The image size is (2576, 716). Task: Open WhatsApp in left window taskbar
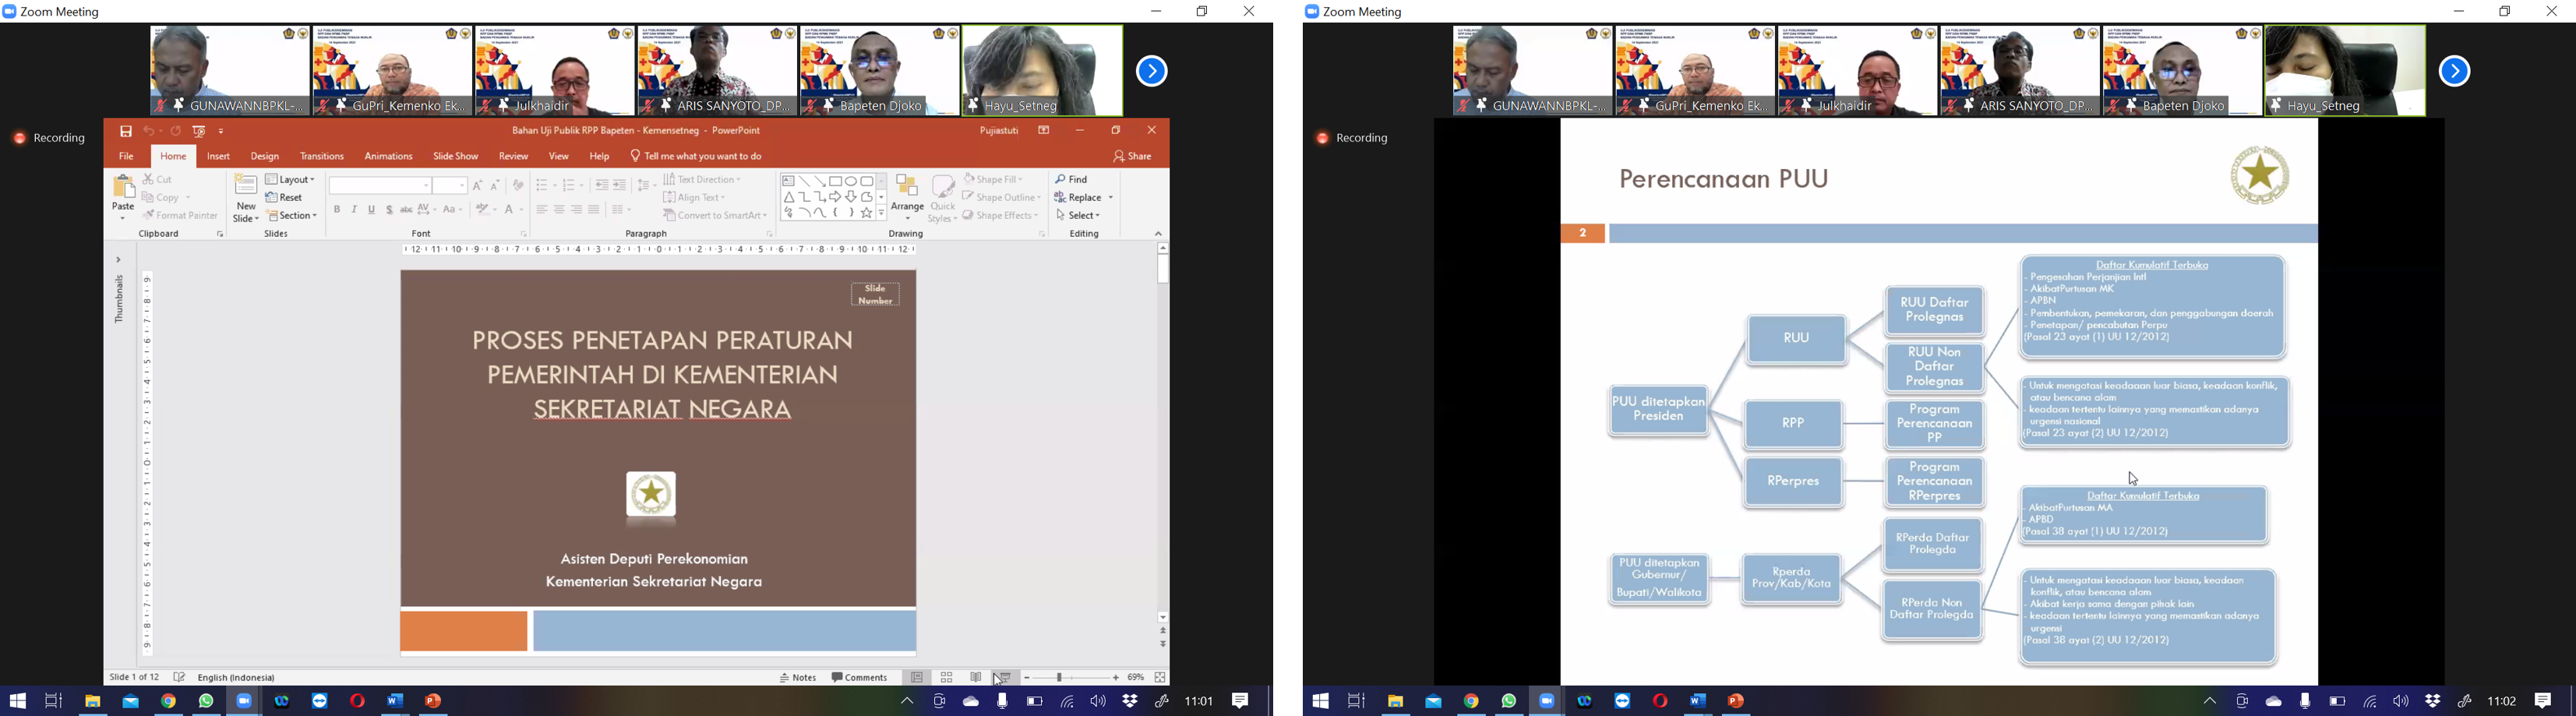pyautogui.click(x=207, y=701)
